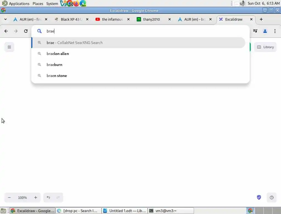
Task: Choose the 'braeburn' suggestion
Action: click(x=139, y=65)
